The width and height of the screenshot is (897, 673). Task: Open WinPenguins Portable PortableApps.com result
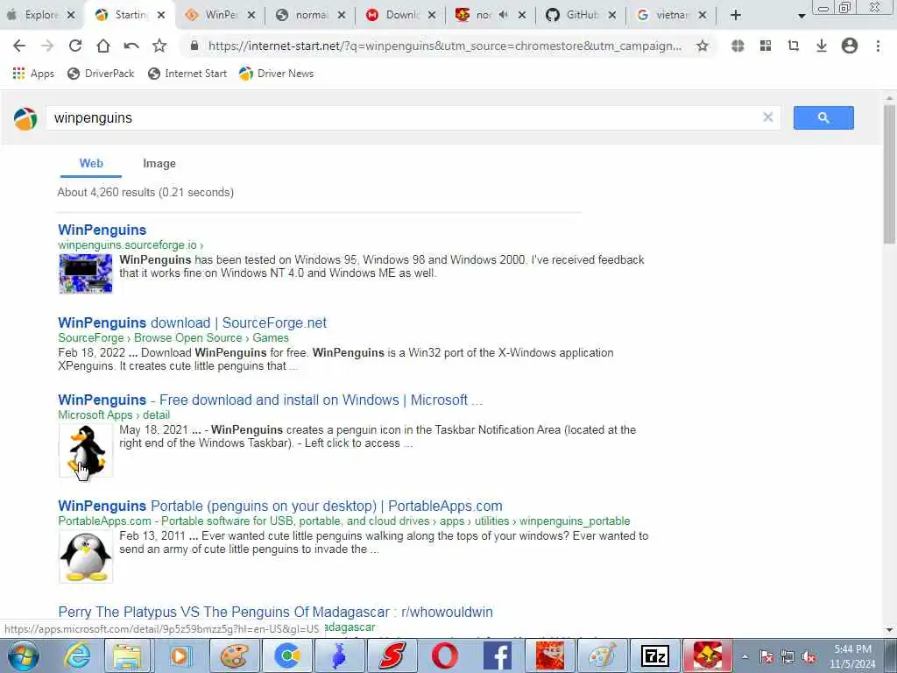(280, 506)
